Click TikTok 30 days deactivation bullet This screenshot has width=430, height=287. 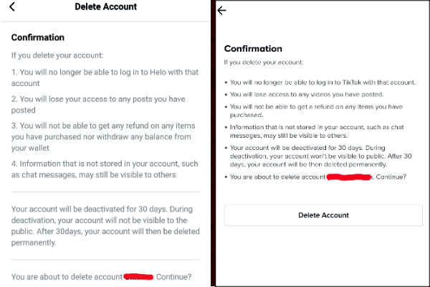[x=315, y=159]
